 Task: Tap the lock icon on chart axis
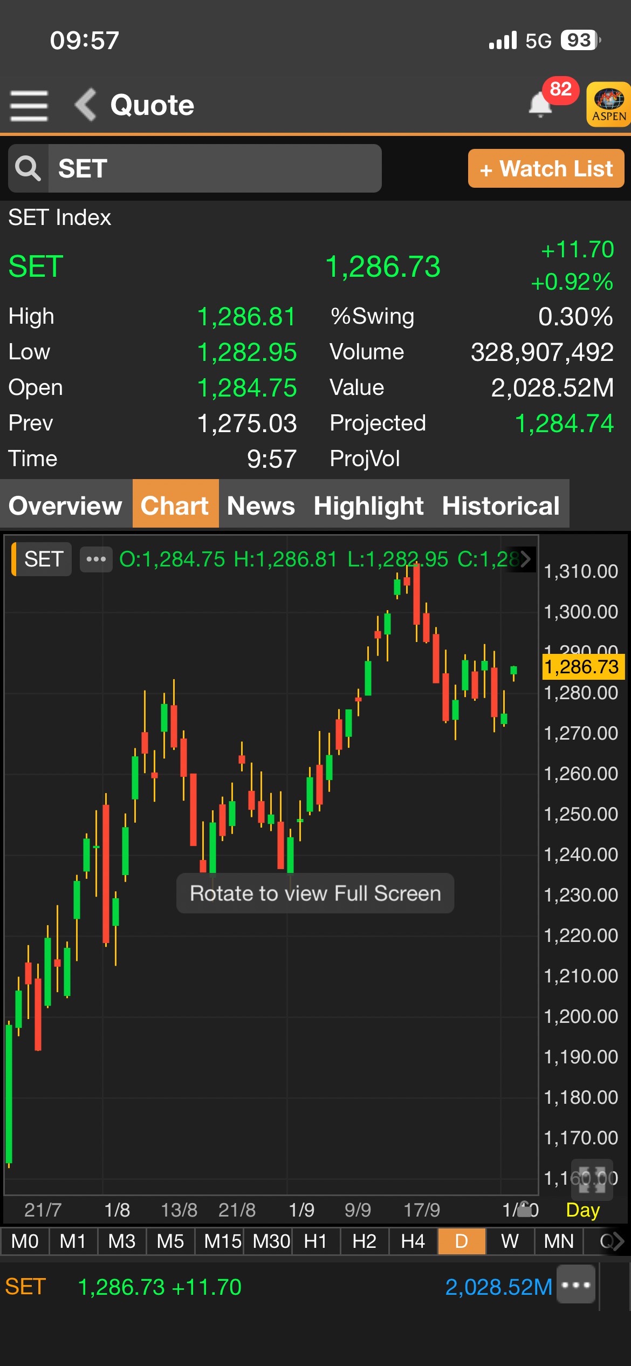point(524,1210)
